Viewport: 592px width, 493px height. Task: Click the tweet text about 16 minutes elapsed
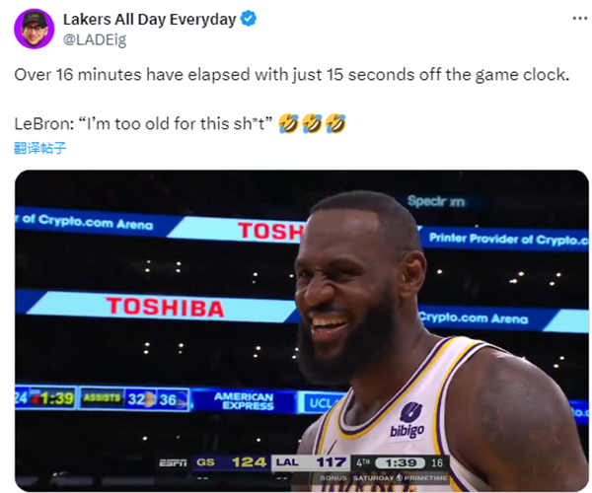click(x=291, y=75)
